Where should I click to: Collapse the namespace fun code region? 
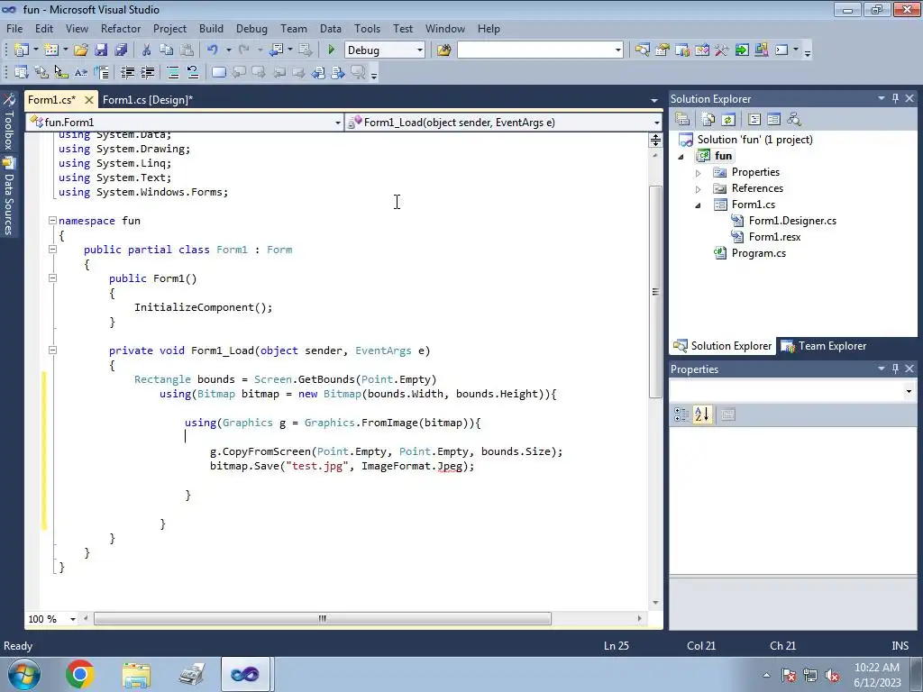pos(52,221)
